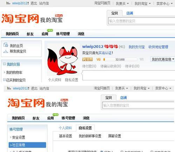Open the 屏蔽设置 sub-tab
The width and height of the screenshot is (175, 152).
[x=114, y=136]
